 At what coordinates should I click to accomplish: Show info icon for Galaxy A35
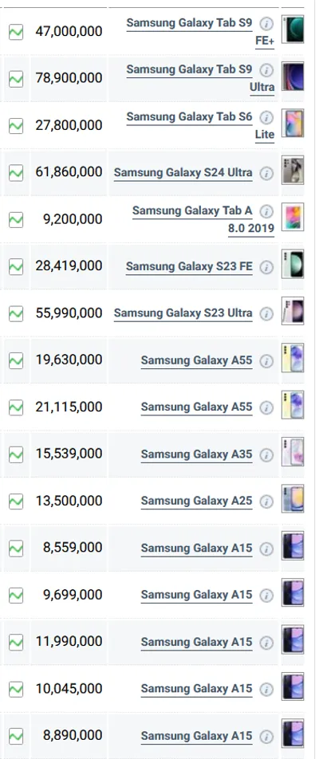(266, 455)
